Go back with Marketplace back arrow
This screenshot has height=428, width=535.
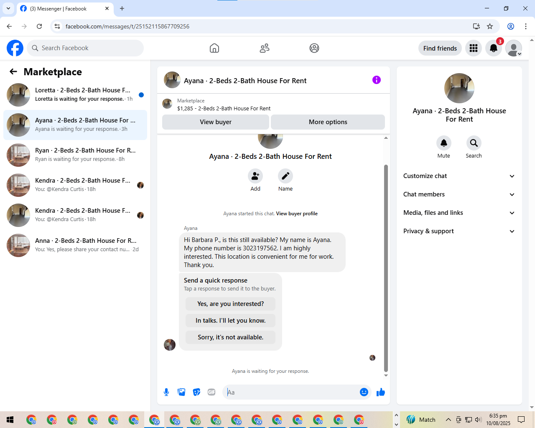point(13,71)
